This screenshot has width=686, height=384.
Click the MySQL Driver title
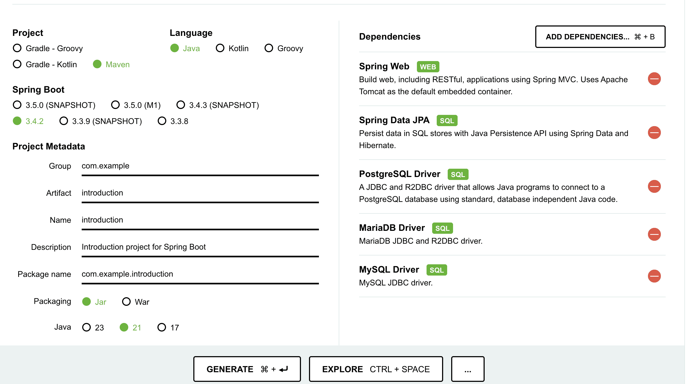(389, 269)
